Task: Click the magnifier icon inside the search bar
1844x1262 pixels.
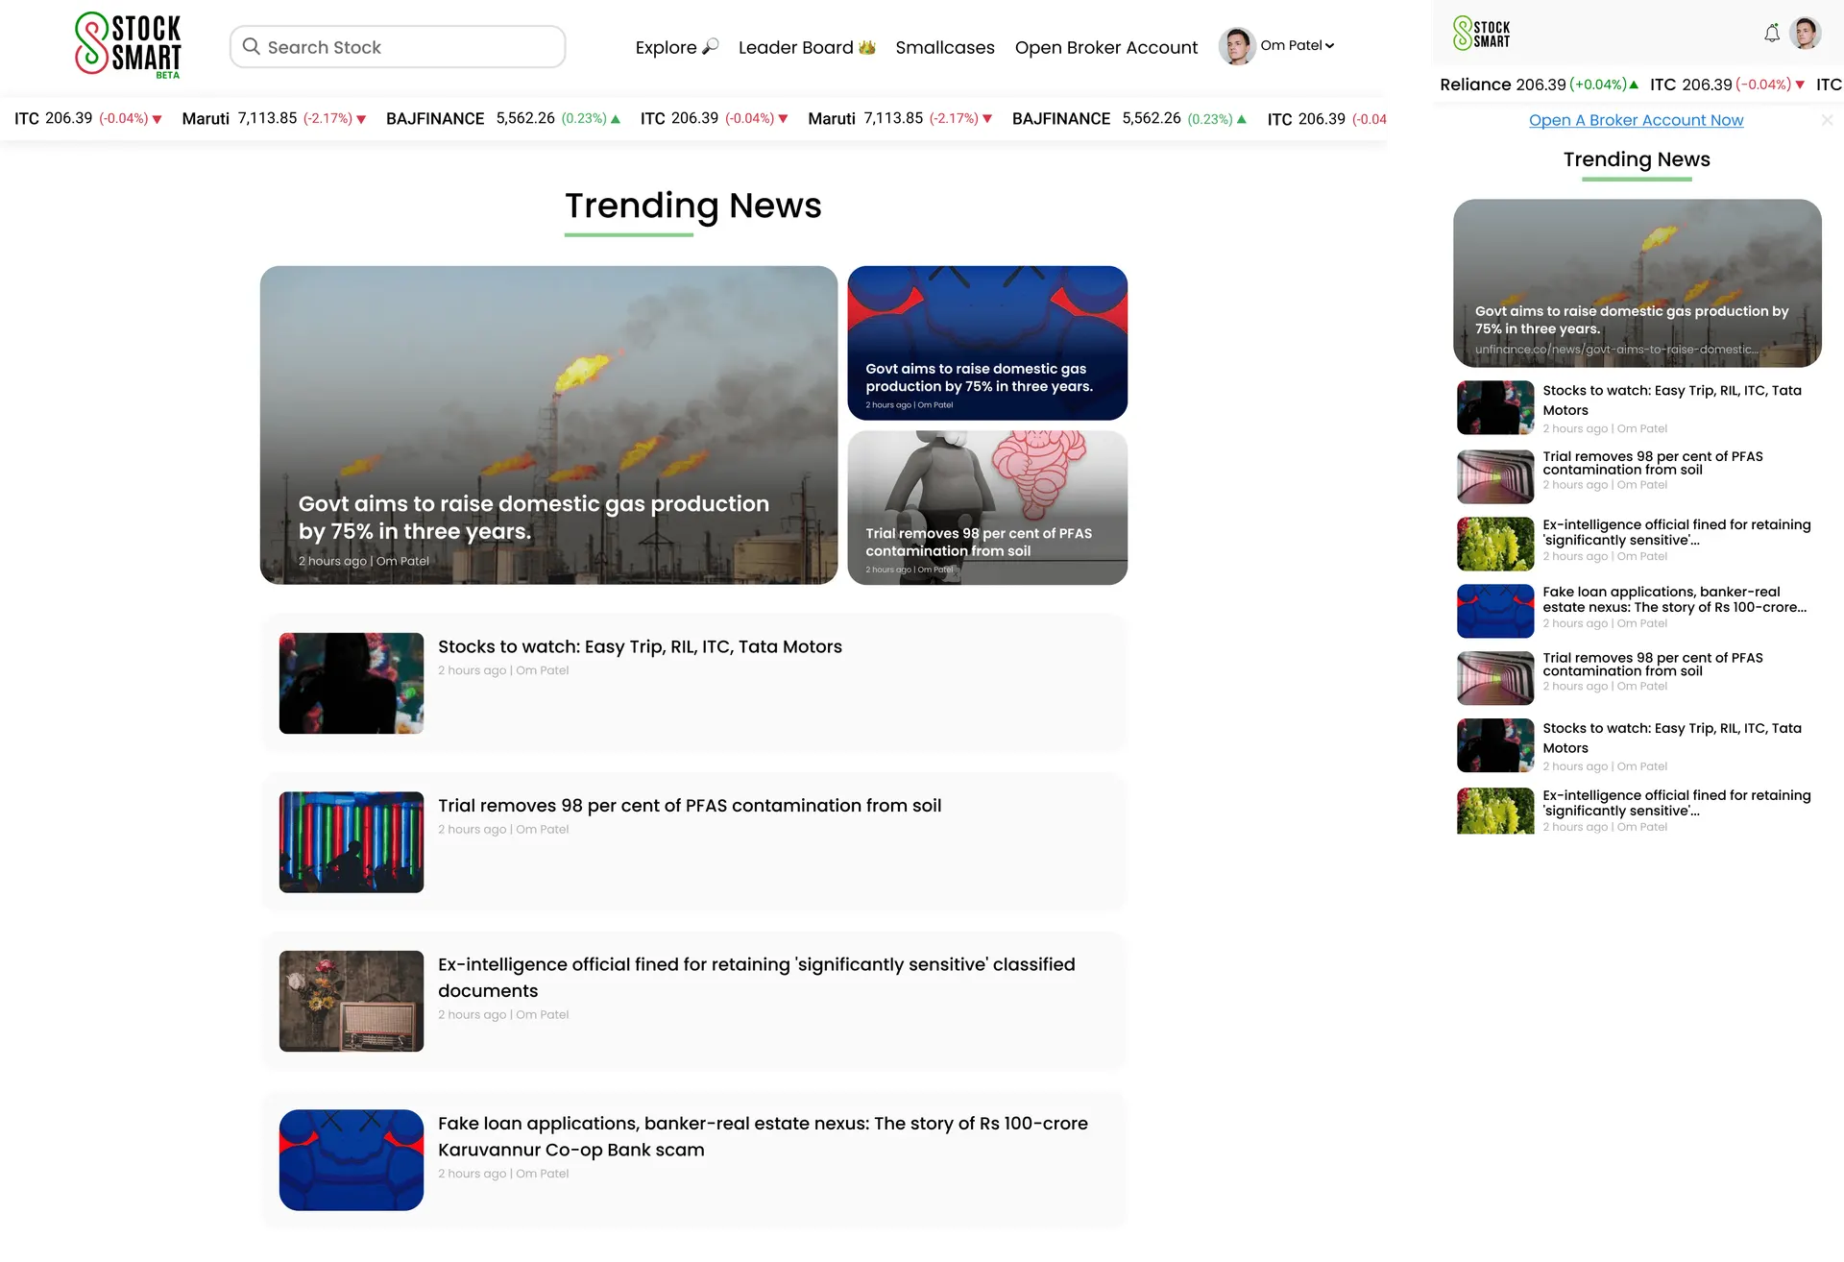Action: click(252, 46)
